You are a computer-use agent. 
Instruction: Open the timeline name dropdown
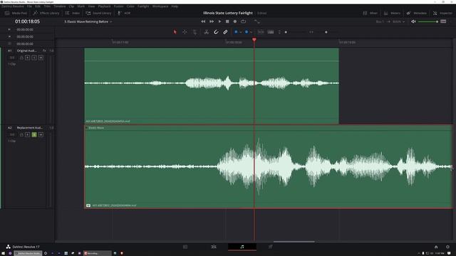click(x=88, y=22)
